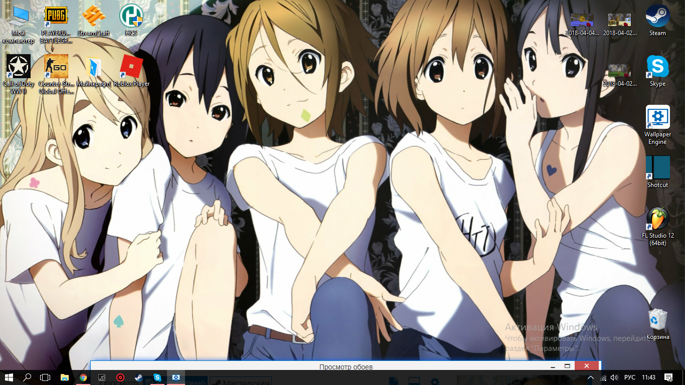Image resolution: width=685 pixels, height=385 pixels.
Task: Switch to Google Chrome in the taskbar
Action: (x=83, y=377)
